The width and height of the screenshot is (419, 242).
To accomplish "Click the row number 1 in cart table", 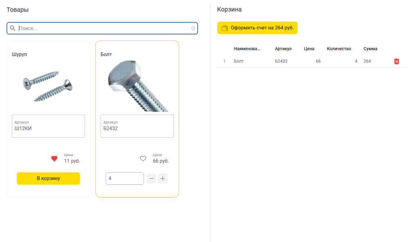I will tap(225, 61).
